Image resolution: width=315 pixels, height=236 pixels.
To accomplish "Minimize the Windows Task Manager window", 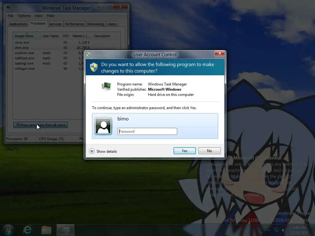I will [101, 7].
